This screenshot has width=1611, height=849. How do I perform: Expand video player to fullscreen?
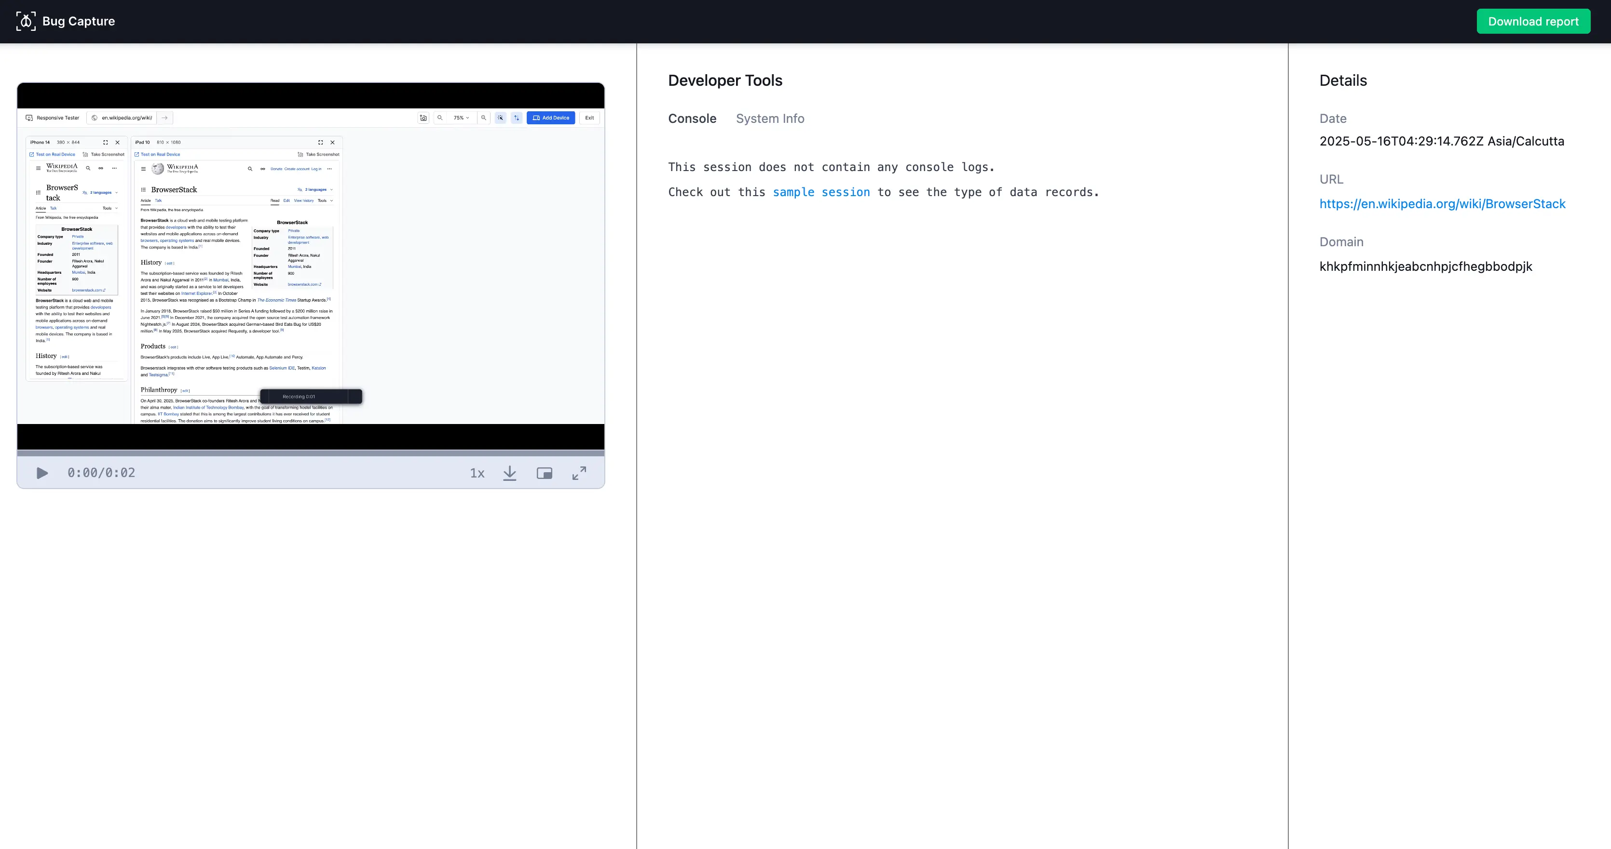579,473
